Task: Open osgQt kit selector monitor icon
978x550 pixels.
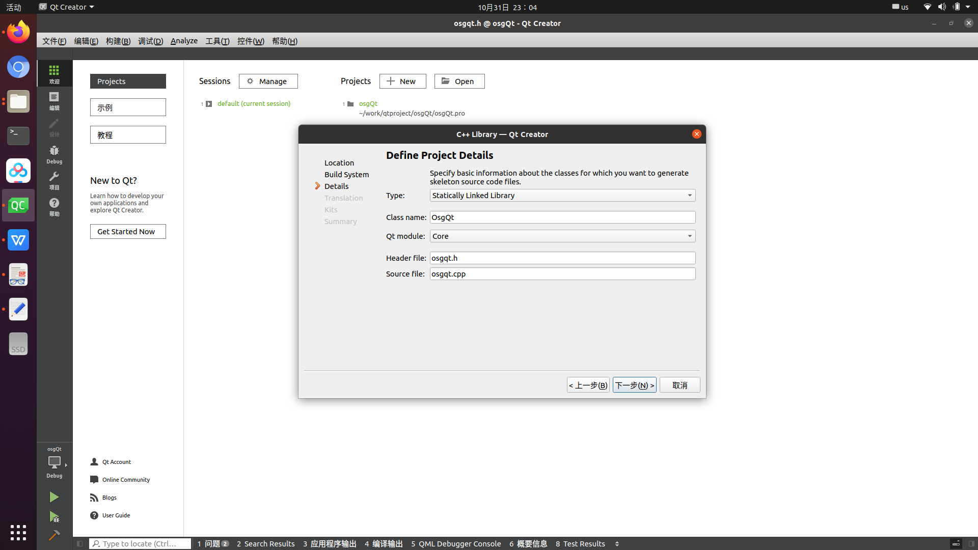Action: (54, 462)
